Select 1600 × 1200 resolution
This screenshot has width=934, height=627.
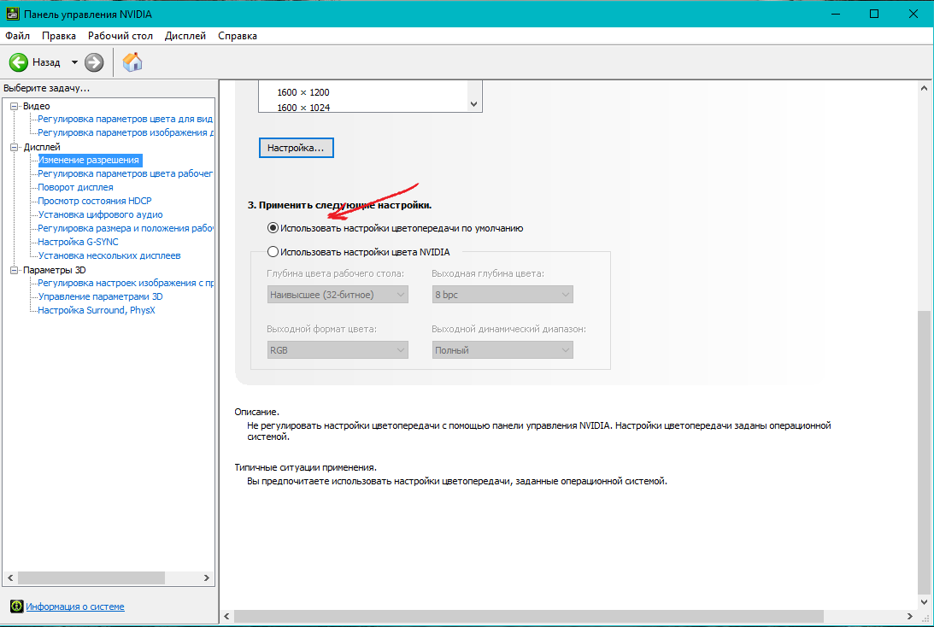[x=303, y=92]
